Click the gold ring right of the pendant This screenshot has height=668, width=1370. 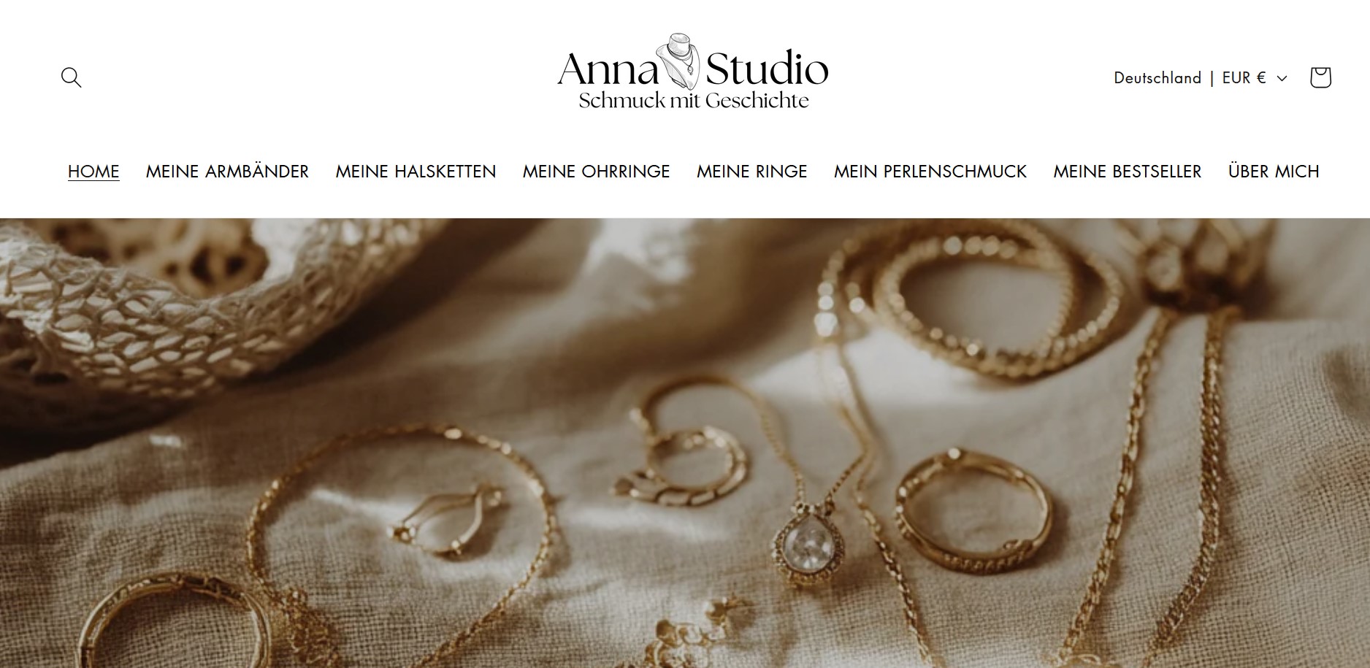(973, 512)
